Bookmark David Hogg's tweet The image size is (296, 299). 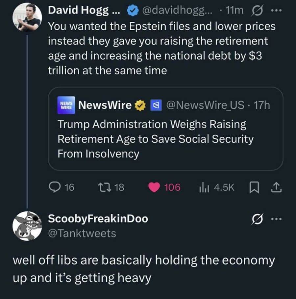click(254, 187)
